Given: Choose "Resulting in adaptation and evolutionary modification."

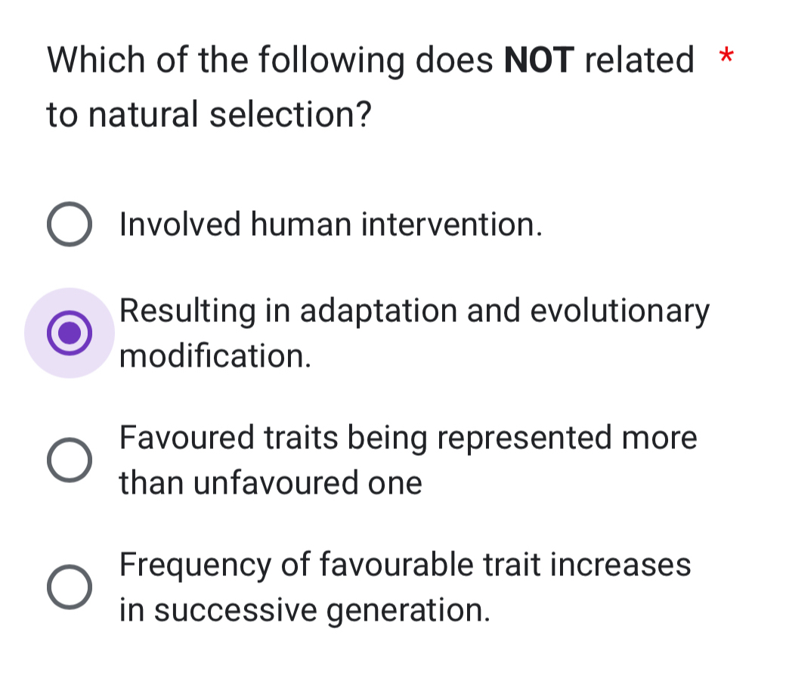Looking at the screenshot, I should [70, 333].
